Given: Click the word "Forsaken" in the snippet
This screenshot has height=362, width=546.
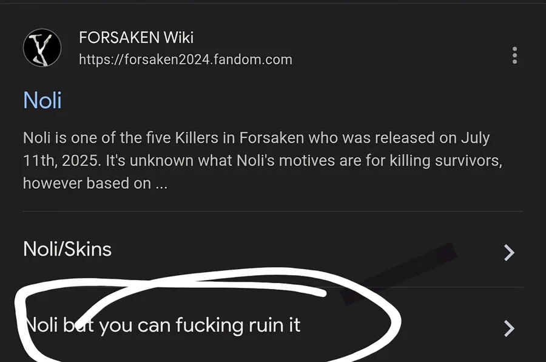Looking at the screenshot, I should click(272, 138).
